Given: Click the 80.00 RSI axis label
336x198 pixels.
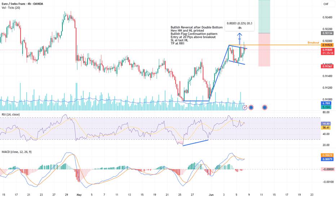Looking at the screenshot, I should (326, 112).
